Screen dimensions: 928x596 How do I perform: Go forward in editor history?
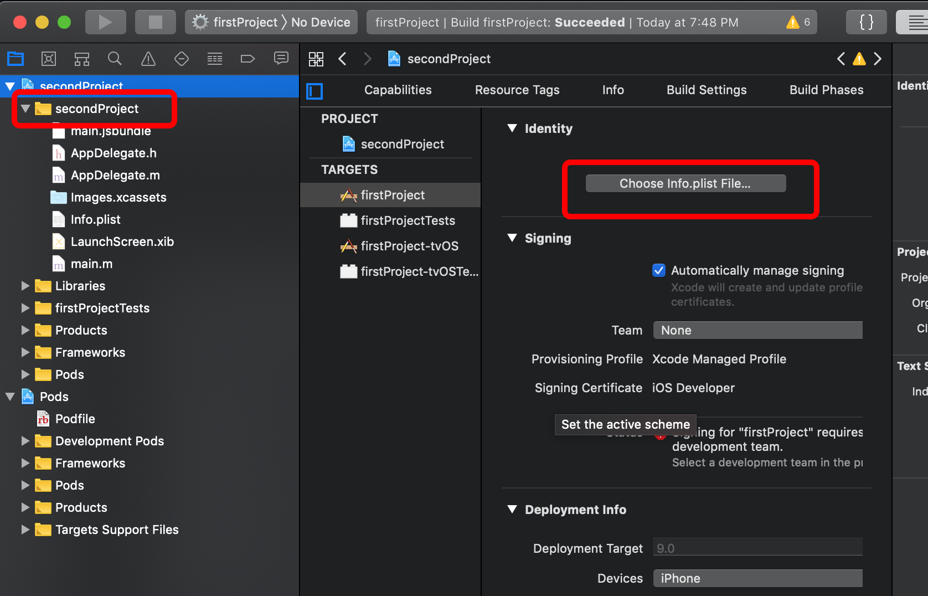pyautogui.click(x=368, y=59)
